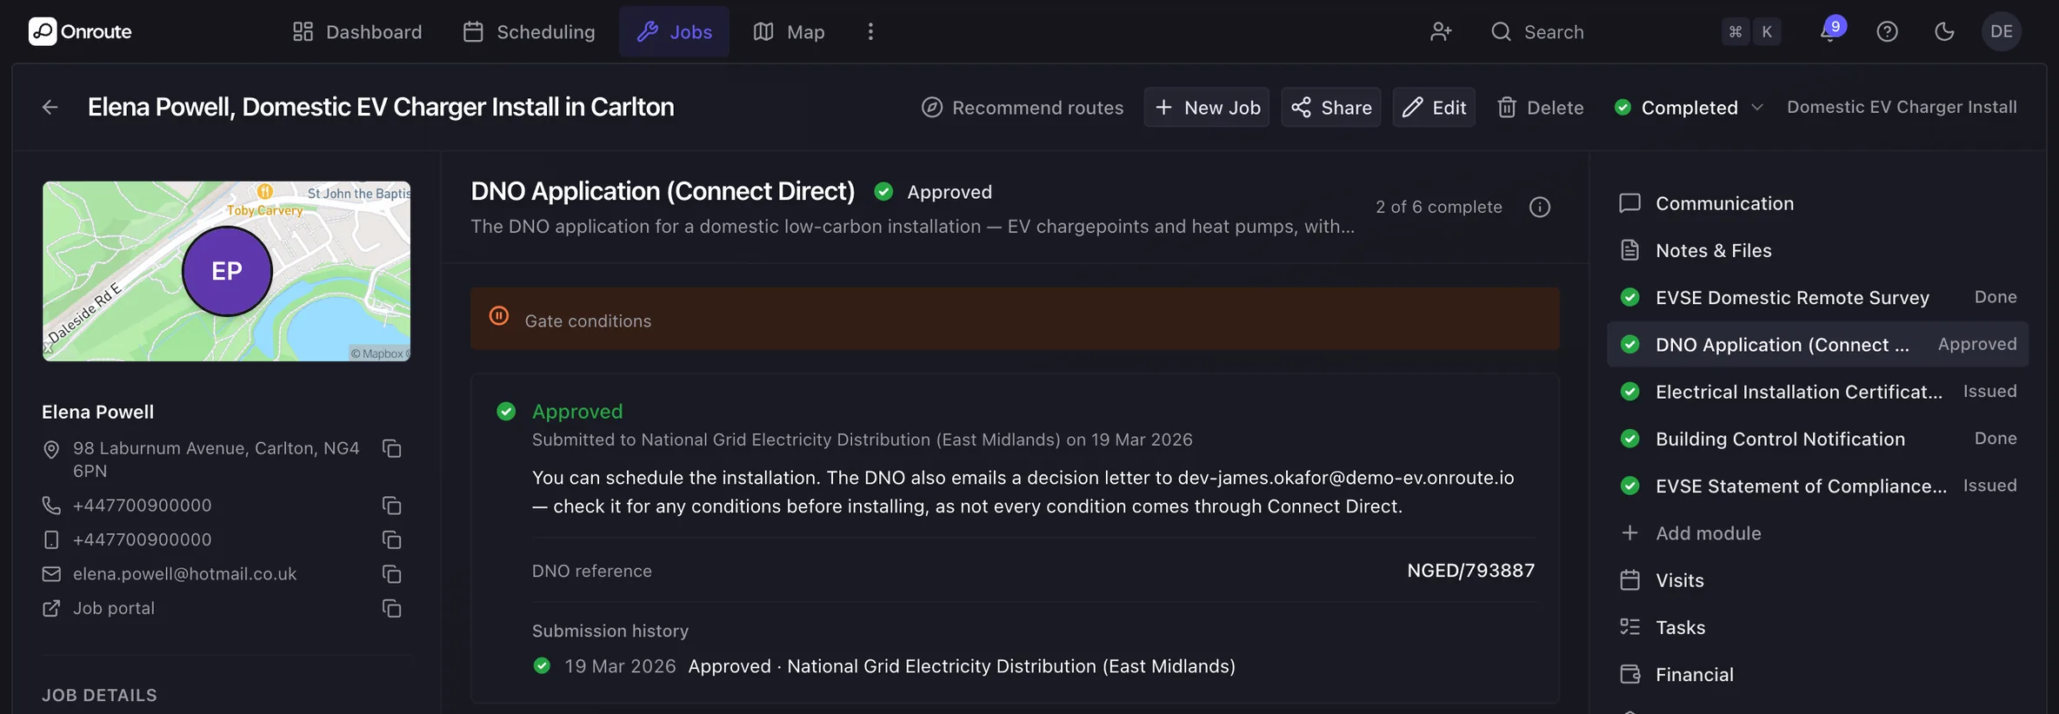Click Add module
Viewport: 2059px width, 714px height.
click(1817, 533)
